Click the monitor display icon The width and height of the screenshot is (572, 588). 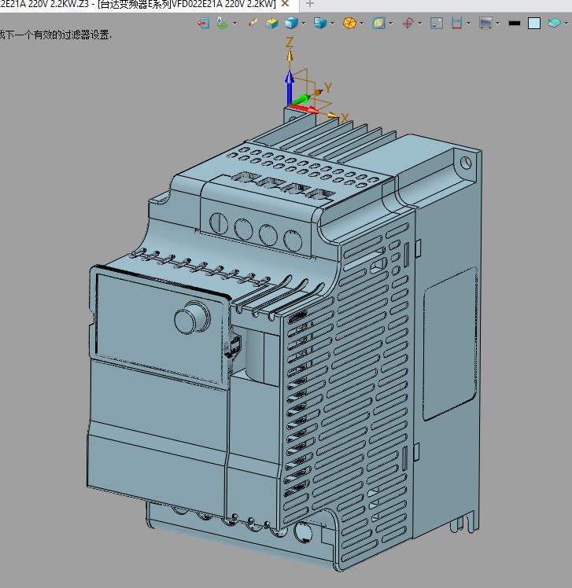coord(485,24)
